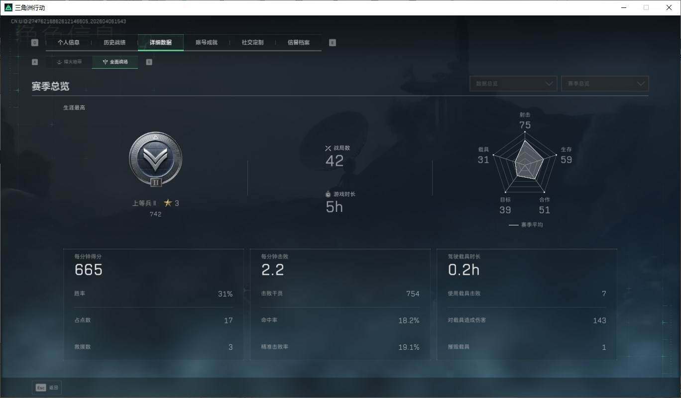Click the match count value 42
Image resolution: width=681 pixels, height=398 pixels.
click(335, 161)
